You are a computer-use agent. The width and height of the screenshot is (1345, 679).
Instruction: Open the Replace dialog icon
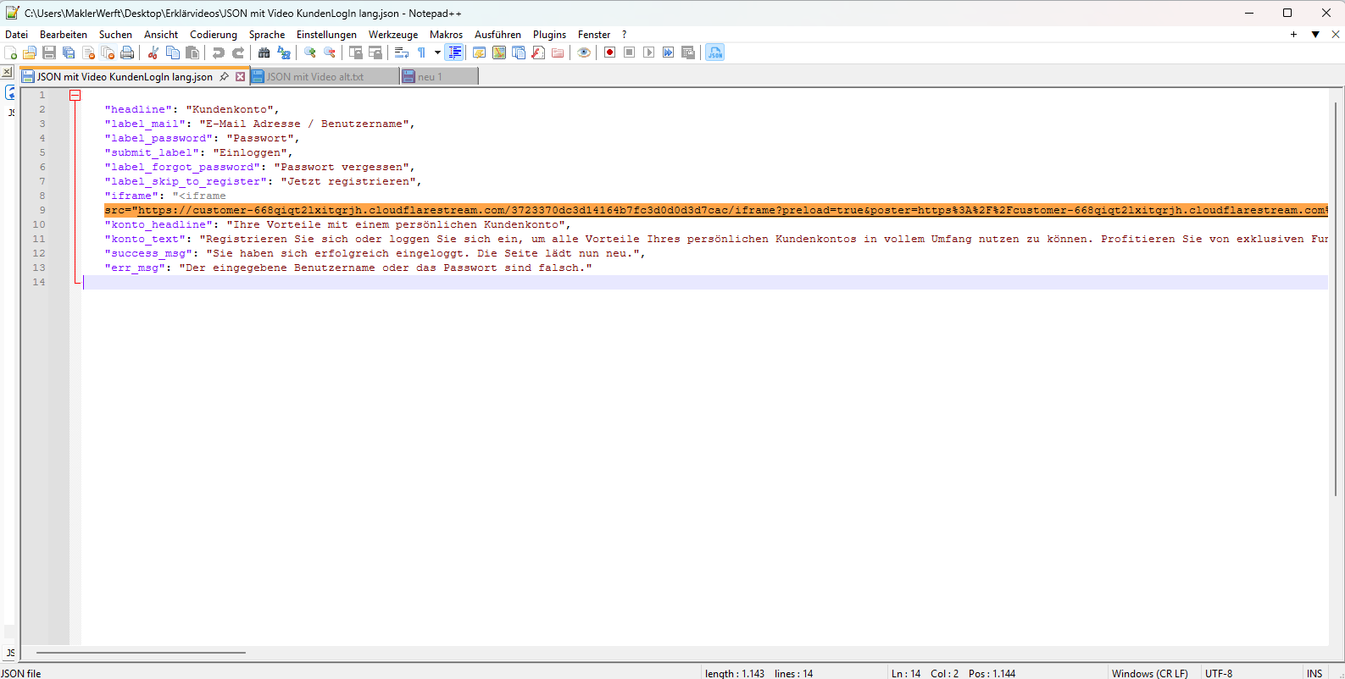pos(284,52)
